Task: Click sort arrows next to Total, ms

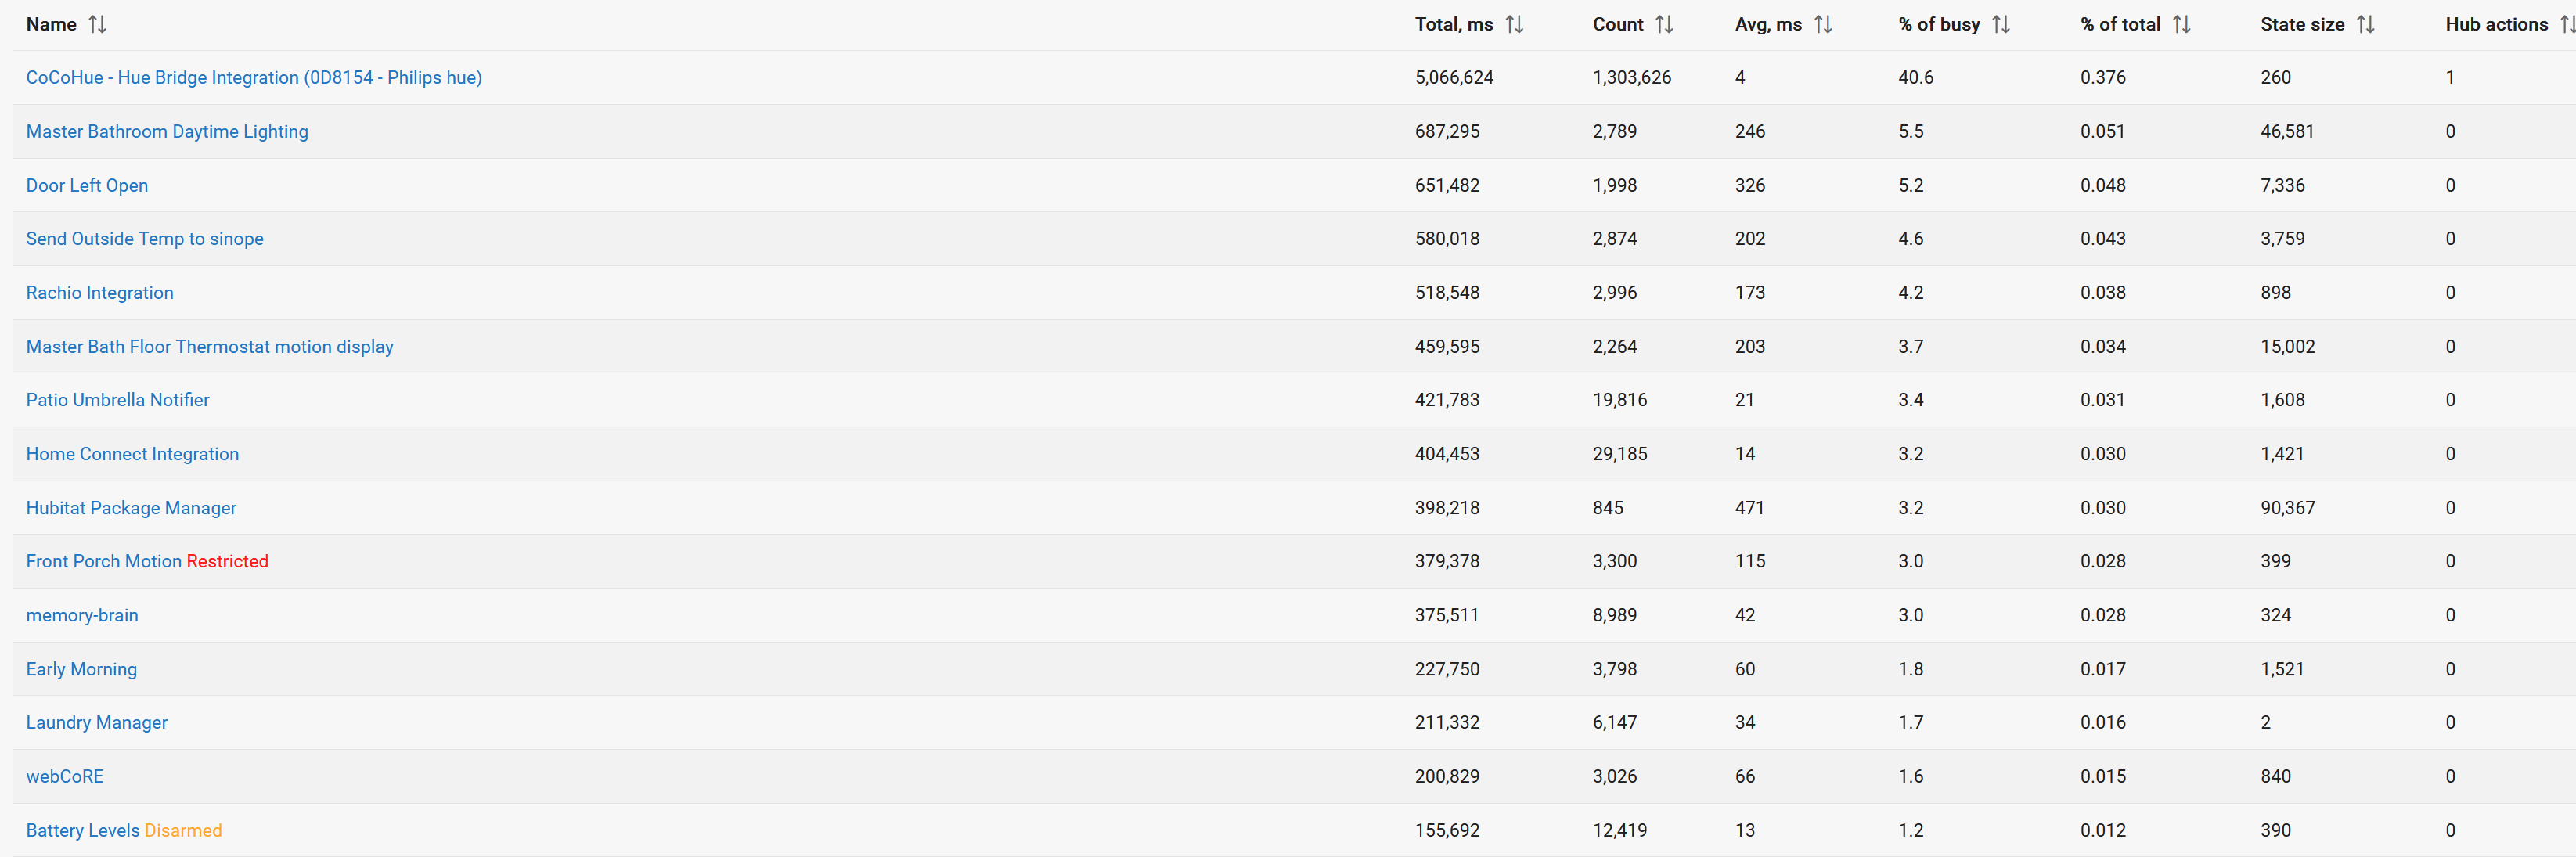Action: [x=1514, y=24]
